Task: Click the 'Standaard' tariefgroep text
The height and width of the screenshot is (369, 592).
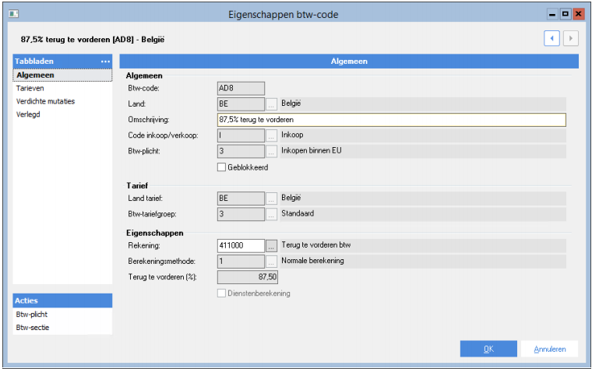Action: point(298,213)
